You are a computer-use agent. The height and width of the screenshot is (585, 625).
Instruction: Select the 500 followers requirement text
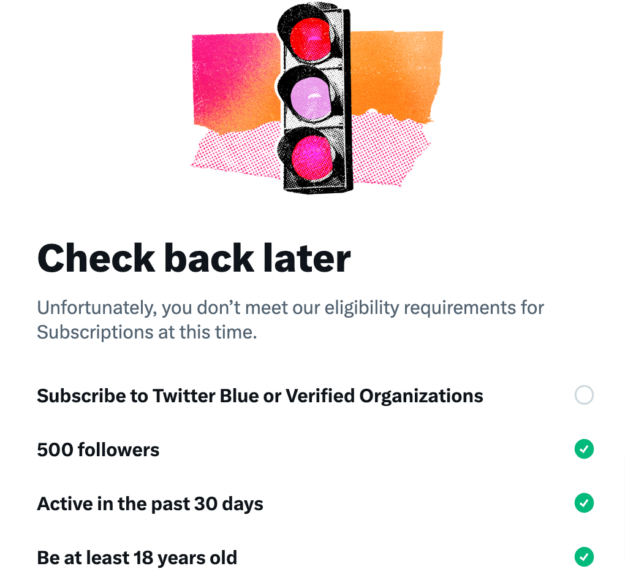(x=98, y=450)
